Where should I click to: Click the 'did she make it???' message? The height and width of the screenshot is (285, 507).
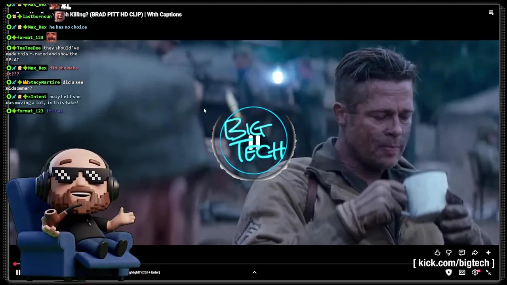[x=42, y=71]
